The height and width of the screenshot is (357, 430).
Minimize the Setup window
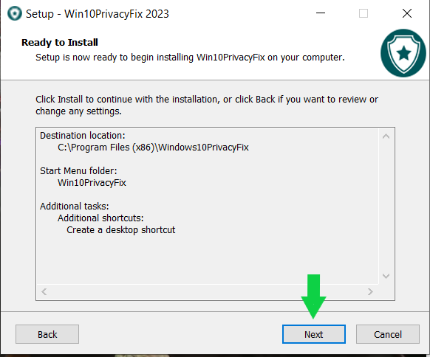coord(321,13)
